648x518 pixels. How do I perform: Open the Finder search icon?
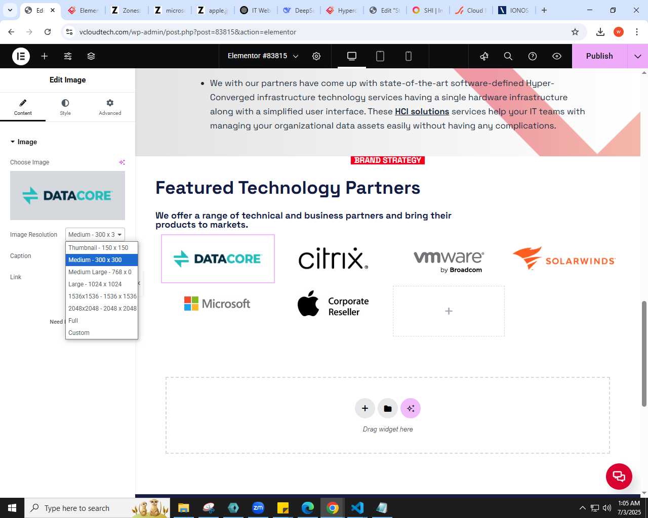click(x=508, y=56)
